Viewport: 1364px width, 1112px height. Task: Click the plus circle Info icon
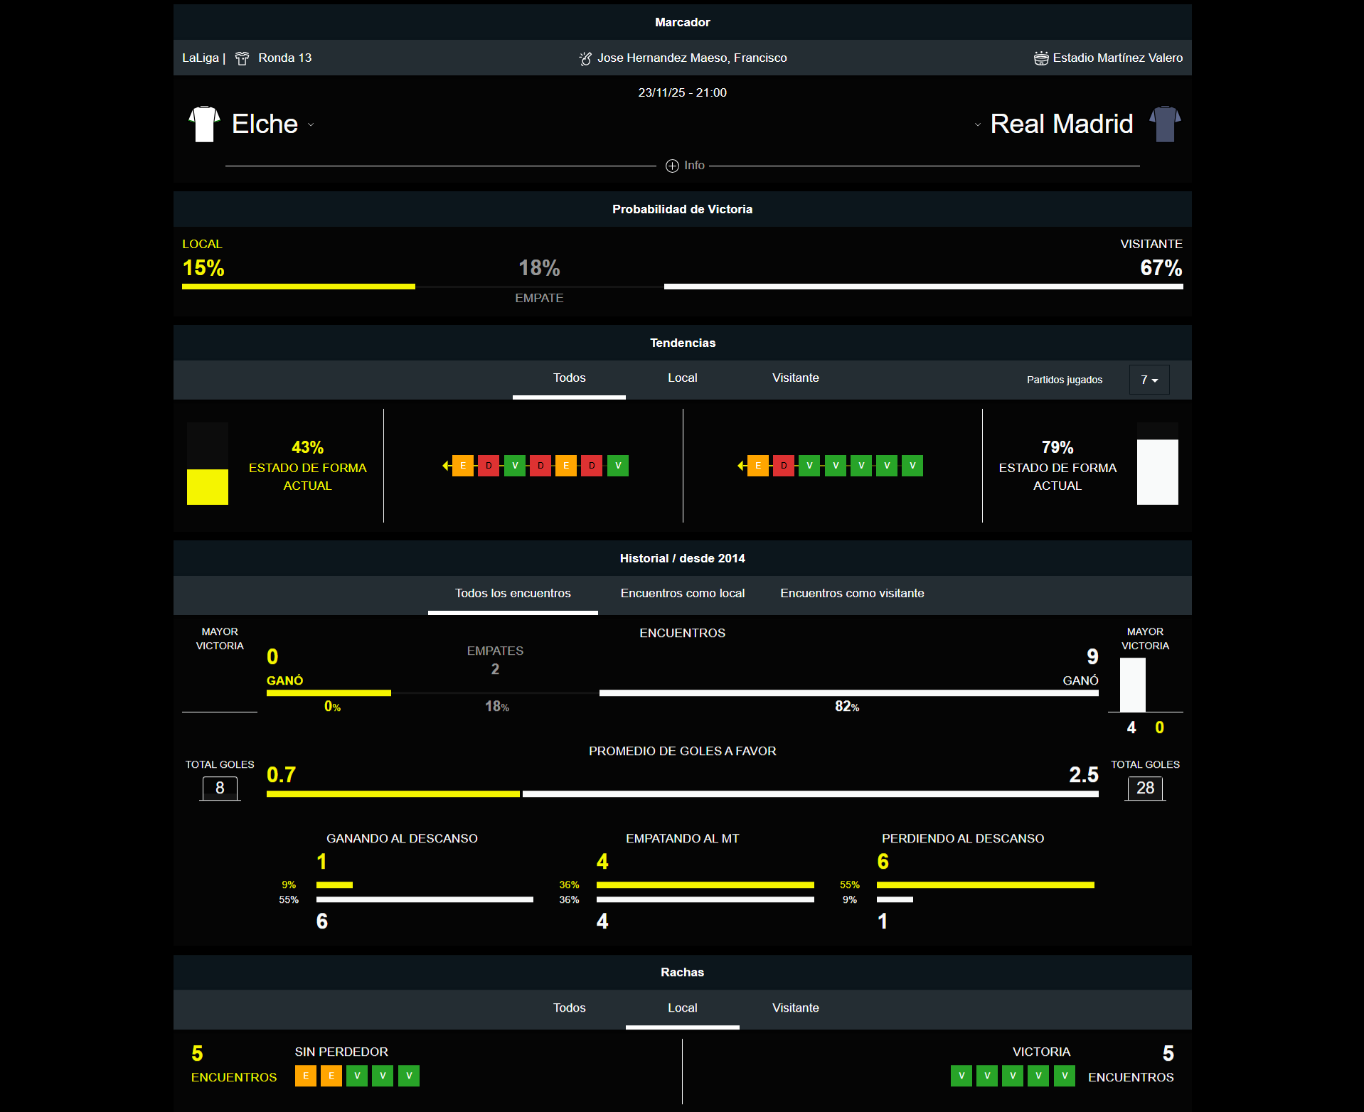point(672,166)
